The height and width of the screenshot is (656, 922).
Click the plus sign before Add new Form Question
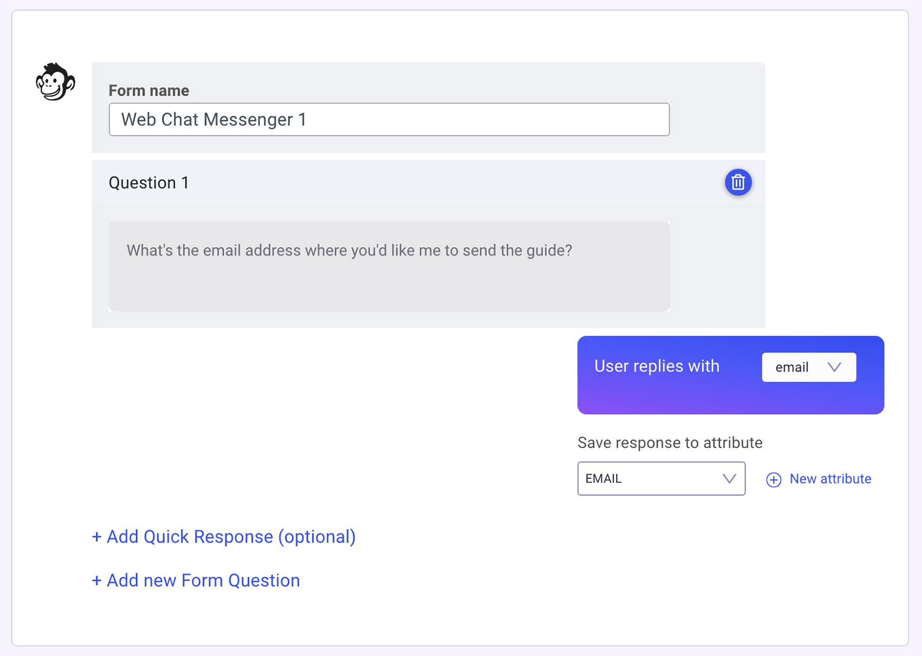point(97,581)
